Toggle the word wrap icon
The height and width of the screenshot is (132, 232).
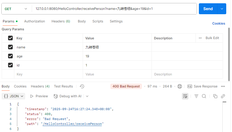(x=185, y=96)
